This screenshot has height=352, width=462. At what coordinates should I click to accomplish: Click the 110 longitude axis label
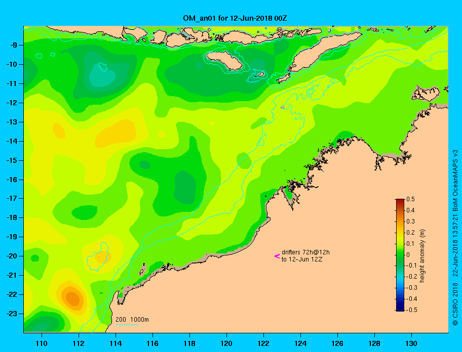[x=42, y=343]
